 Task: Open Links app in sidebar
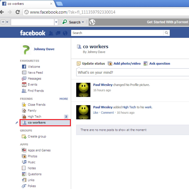(x=31, y=180)
